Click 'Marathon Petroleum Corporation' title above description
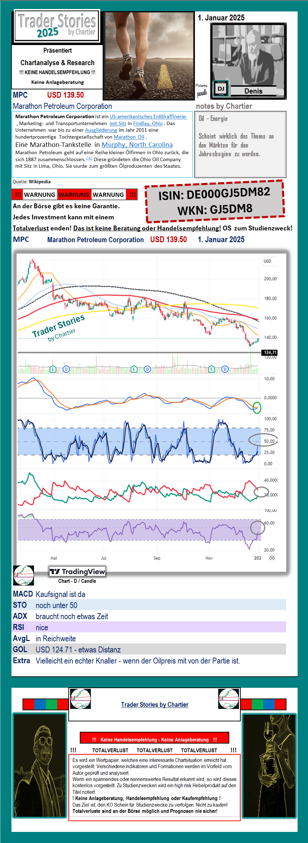 62,106
